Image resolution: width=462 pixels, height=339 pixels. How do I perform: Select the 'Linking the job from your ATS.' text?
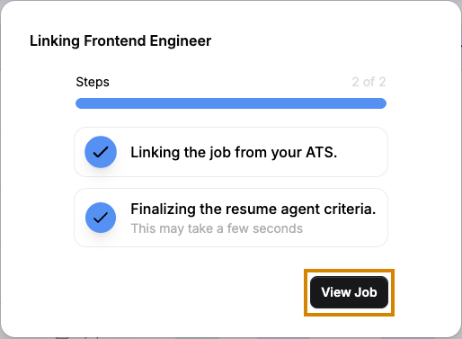click(x=234, y=152)
